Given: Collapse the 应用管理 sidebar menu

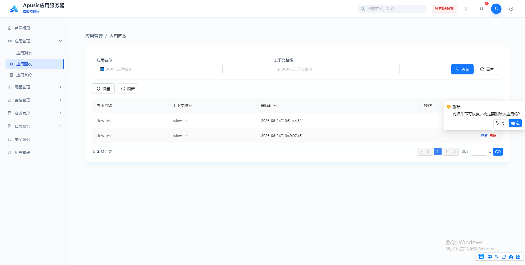Looking at the screenshot, I should click(x=35, y=41).
